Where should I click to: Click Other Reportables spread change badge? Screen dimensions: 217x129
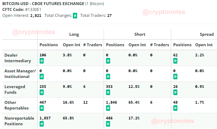(x=175, y=108)
